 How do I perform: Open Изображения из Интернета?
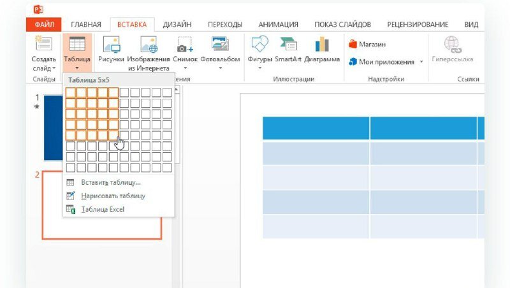[x=149, y=54]
